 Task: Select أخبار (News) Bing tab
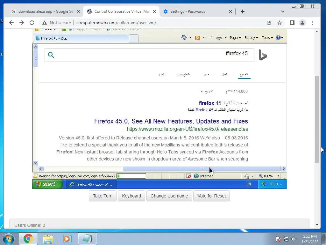click(161, 74)
